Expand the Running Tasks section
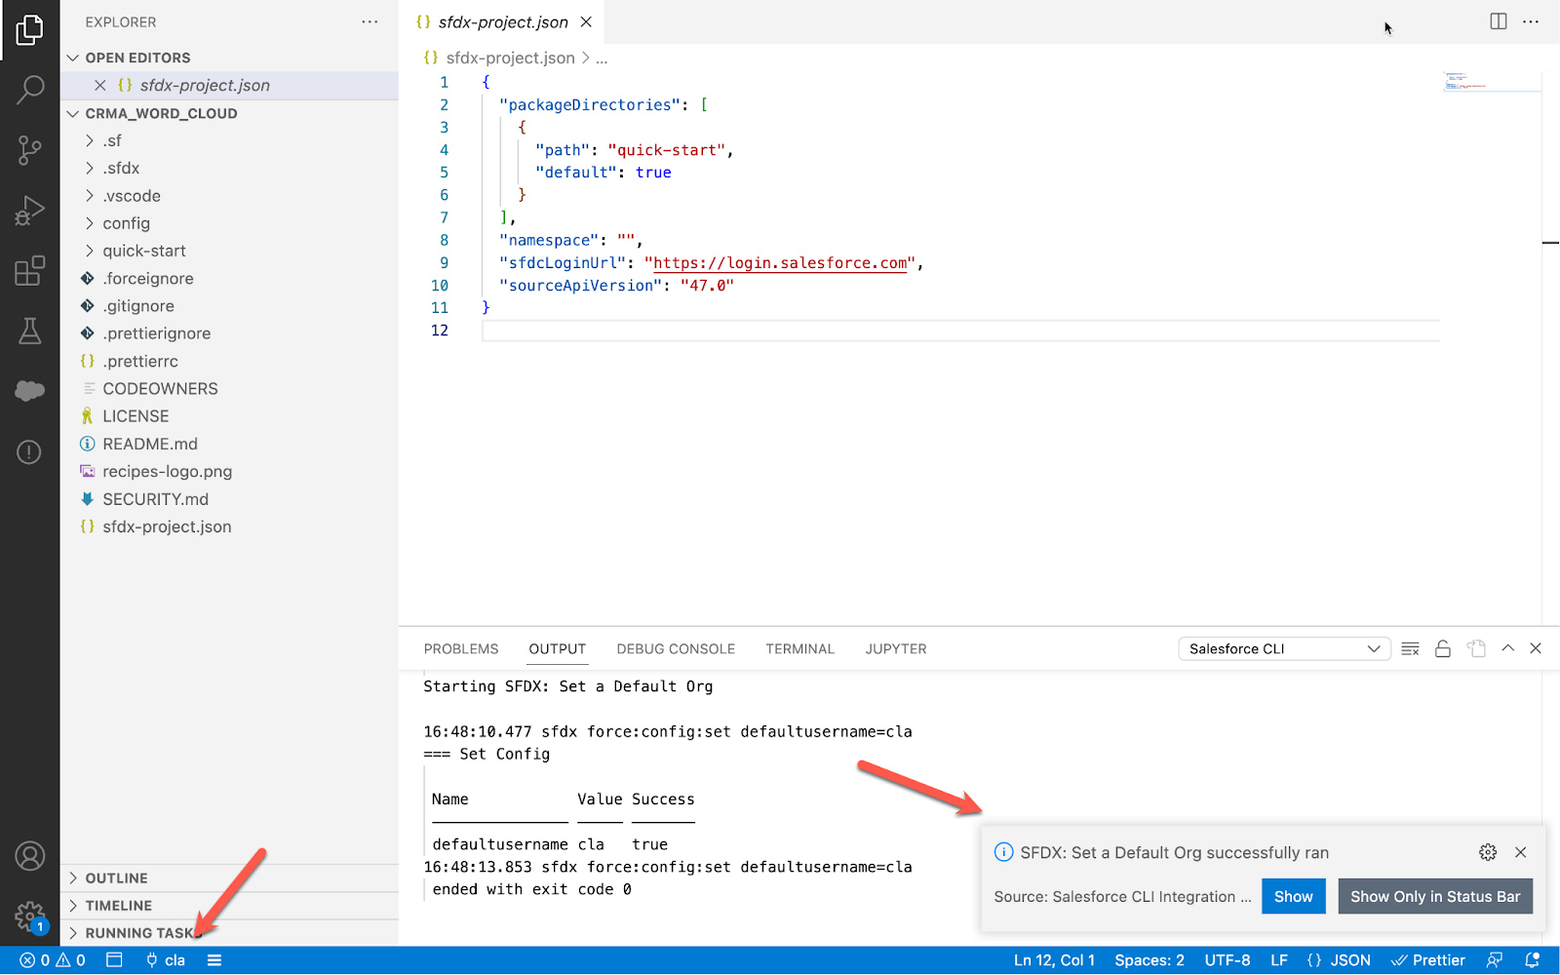Screen dimensions: 1560x975 [229, 933]
